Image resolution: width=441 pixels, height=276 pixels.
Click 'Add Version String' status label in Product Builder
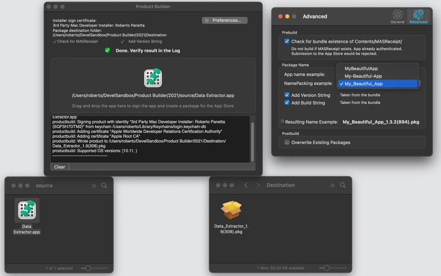pos(145,41)
